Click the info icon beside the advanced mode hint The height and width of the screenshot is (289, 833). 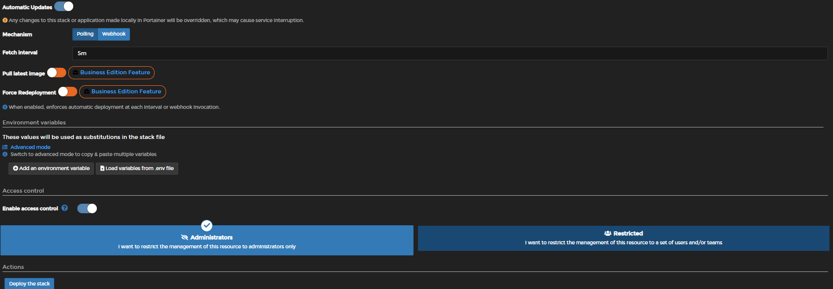(5, 155)
